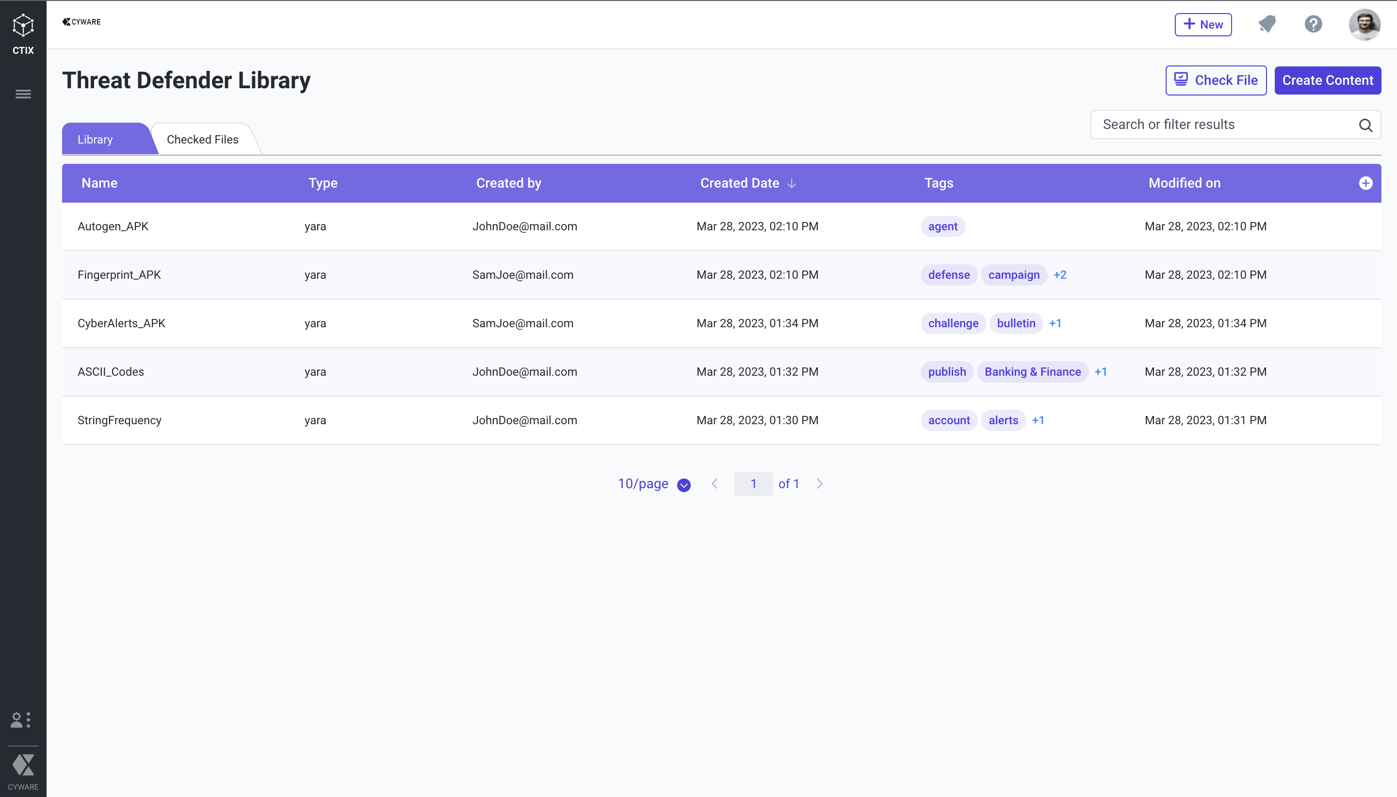Click the account tag
The image size is (1397, 797).
949,420
